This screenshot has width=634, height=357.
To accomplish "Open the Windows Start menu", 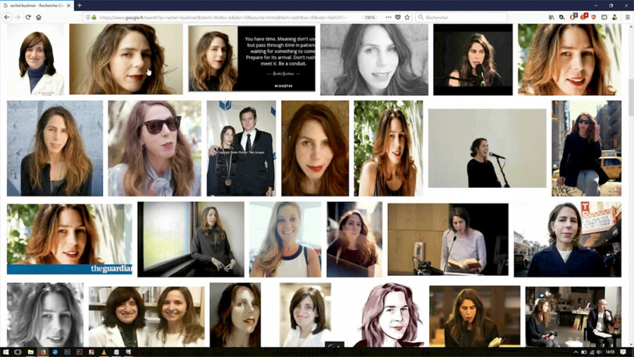I will point(6,351).
